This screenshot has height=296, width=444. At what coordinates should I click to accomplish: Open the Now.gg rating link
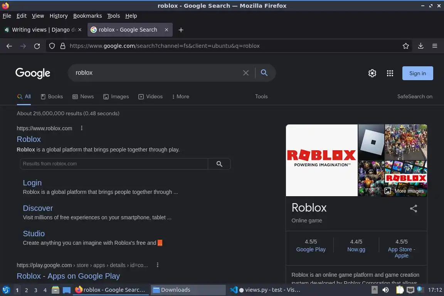[x=356, y=249]
